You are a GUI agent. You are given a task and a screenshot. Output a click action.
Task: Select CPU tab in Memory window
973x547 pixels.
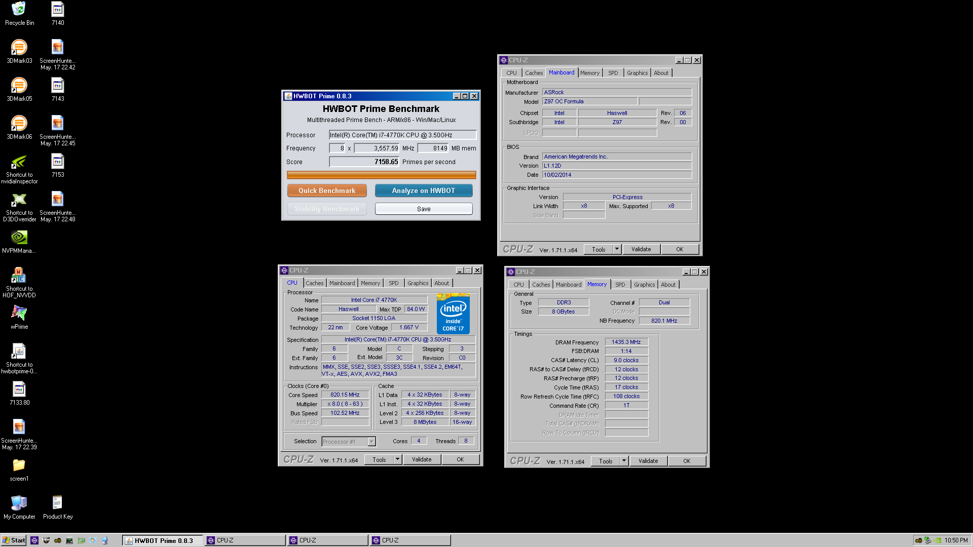click(518, 285)
